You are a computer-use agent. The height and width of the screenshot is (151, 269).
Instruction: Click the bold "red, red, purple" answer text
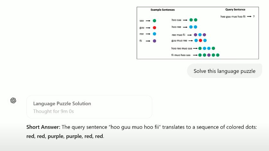click(x=45, y=136)
